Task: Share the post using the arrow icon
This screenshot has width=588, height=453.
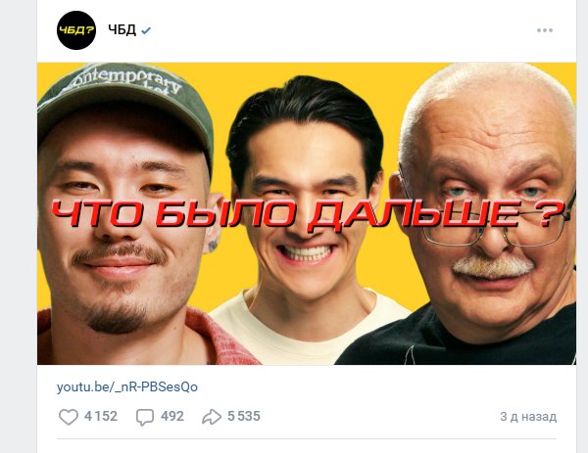Action: tap(212, 417)
